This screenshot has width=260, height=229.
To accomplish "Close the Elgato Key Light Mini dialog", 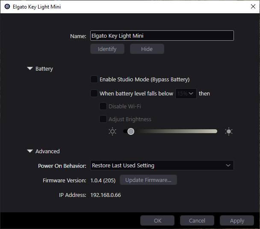I will tap(253, 7).
